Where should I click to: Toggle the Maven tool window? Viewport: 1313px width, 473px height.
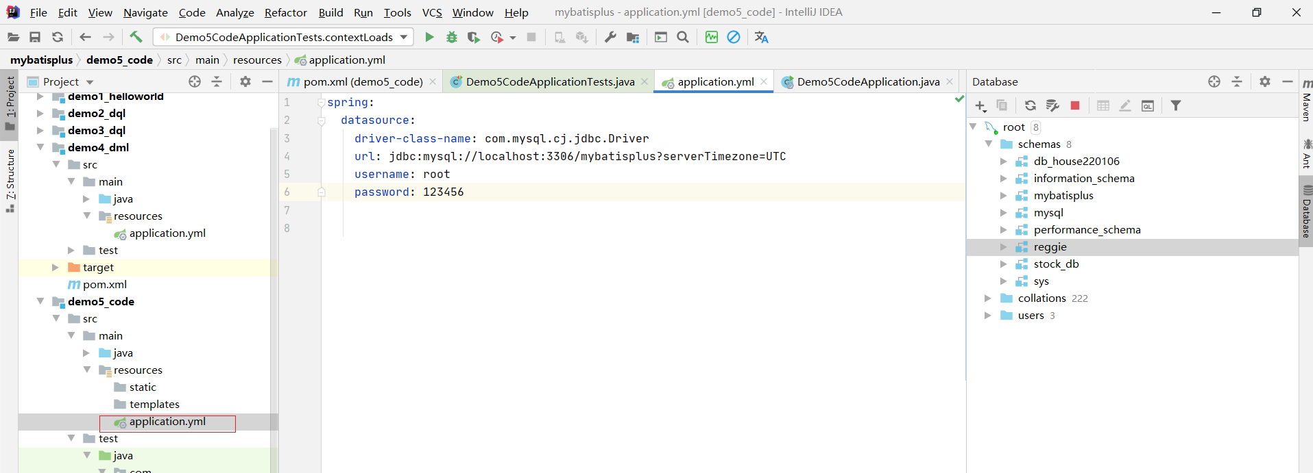1306,101
